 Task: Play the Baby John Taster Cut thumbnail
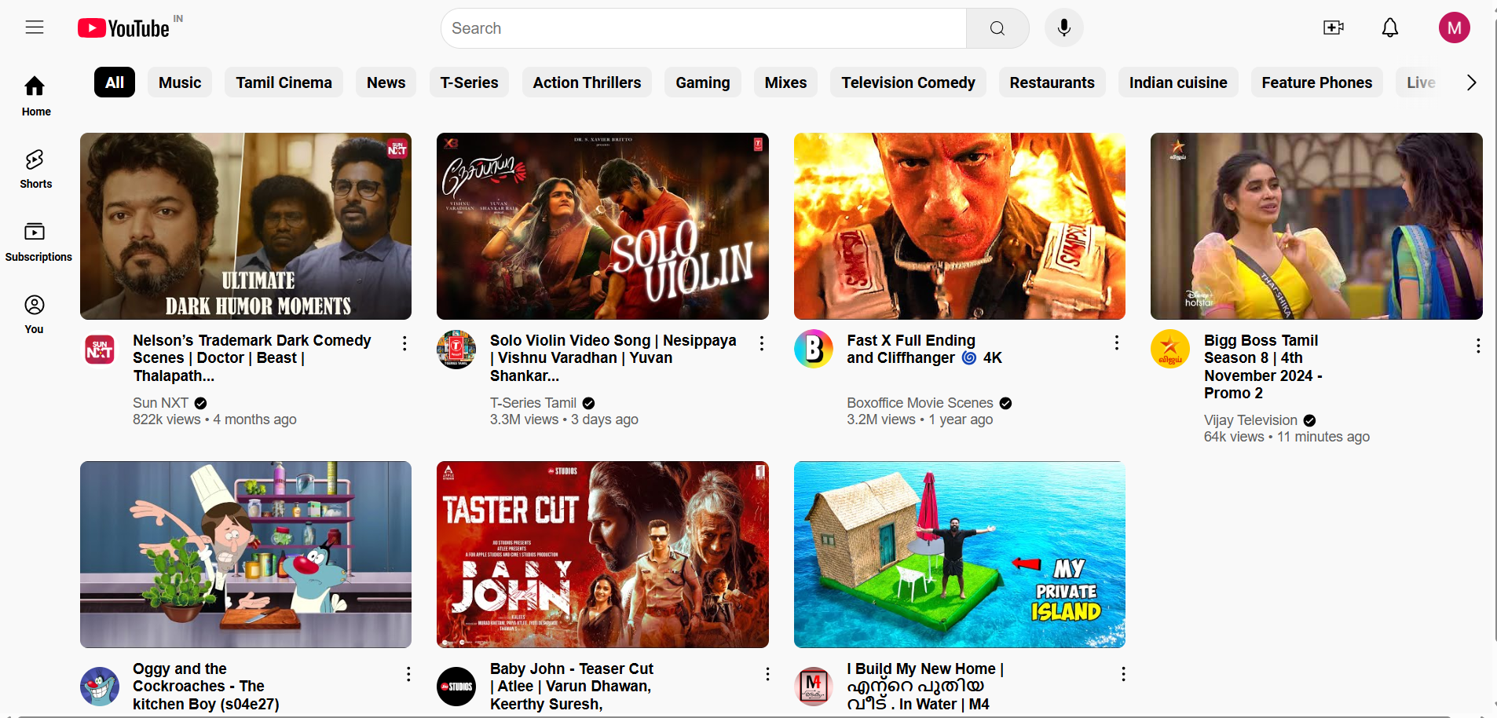pyautogui.click(x=602, y=554)
